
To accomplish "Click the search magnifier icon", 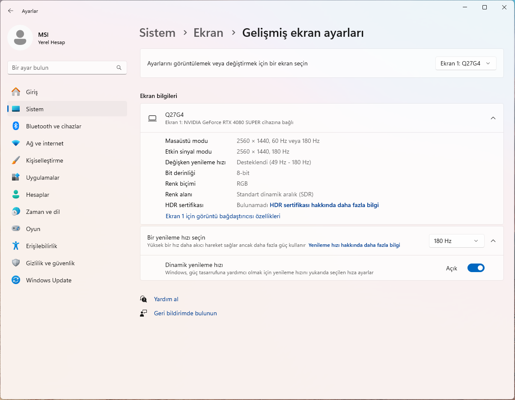I will tap(119, 68).
